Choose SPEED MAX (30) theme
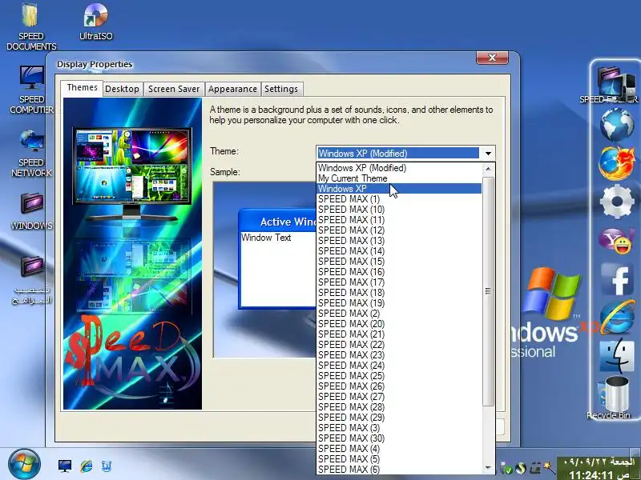Image resolution: width=641 pixels, height=480 pixels. pos(399,438)
